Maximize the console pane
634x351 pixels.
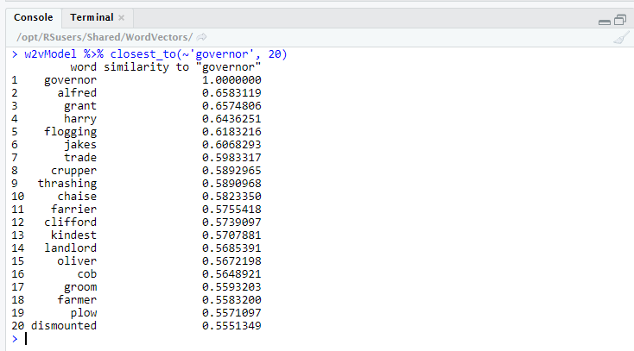[620, 20]
